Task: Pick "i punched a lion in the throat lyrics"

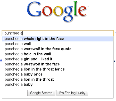Action: point(57,69)
